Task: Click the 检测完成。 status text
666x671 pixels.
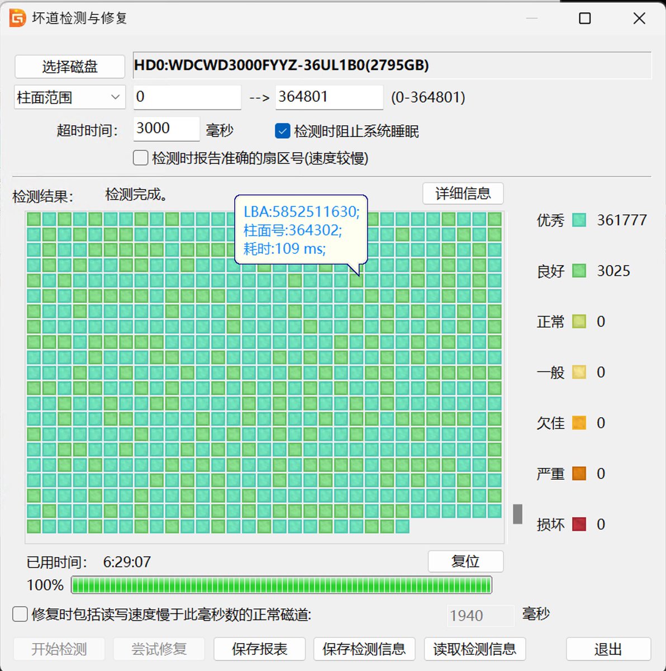Action: 136,195
